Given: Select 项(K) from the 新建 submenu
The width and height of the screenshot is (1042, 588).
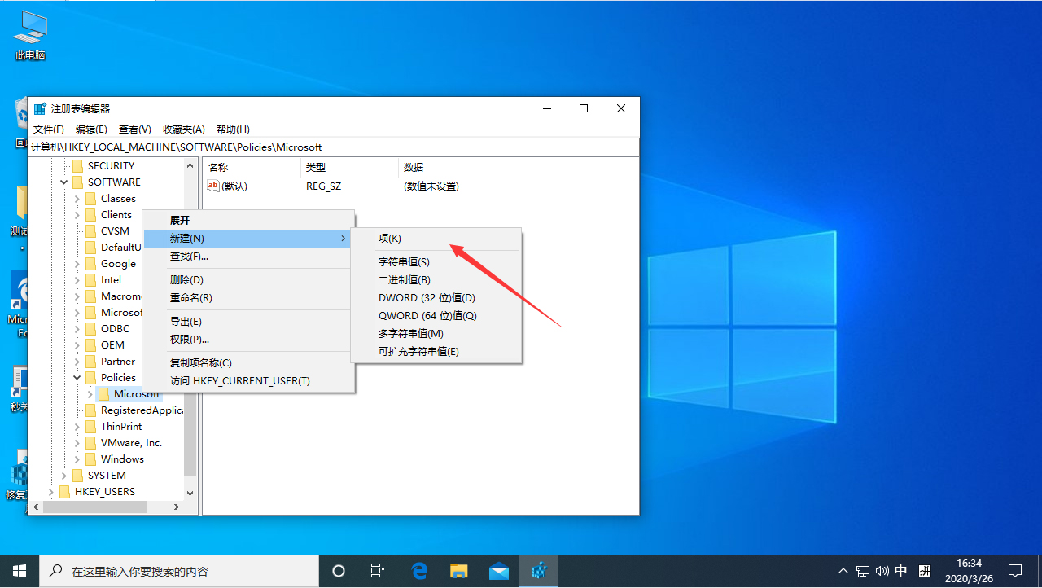Looking at the screenshot, I should pos(390,238).
